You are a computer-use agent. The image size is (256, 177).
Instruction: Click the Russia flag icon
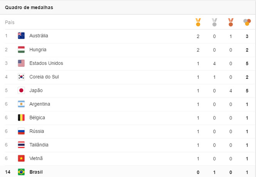click(21, 131)
